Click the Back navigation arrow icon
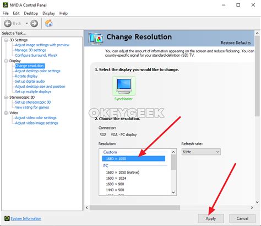261x226 pixels. pyautogui.click(x=8, y=24)
